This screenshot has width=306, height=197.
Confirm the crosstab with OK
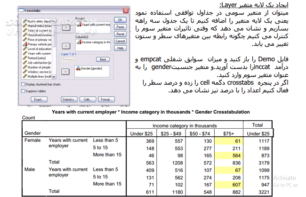click(120, 20)
